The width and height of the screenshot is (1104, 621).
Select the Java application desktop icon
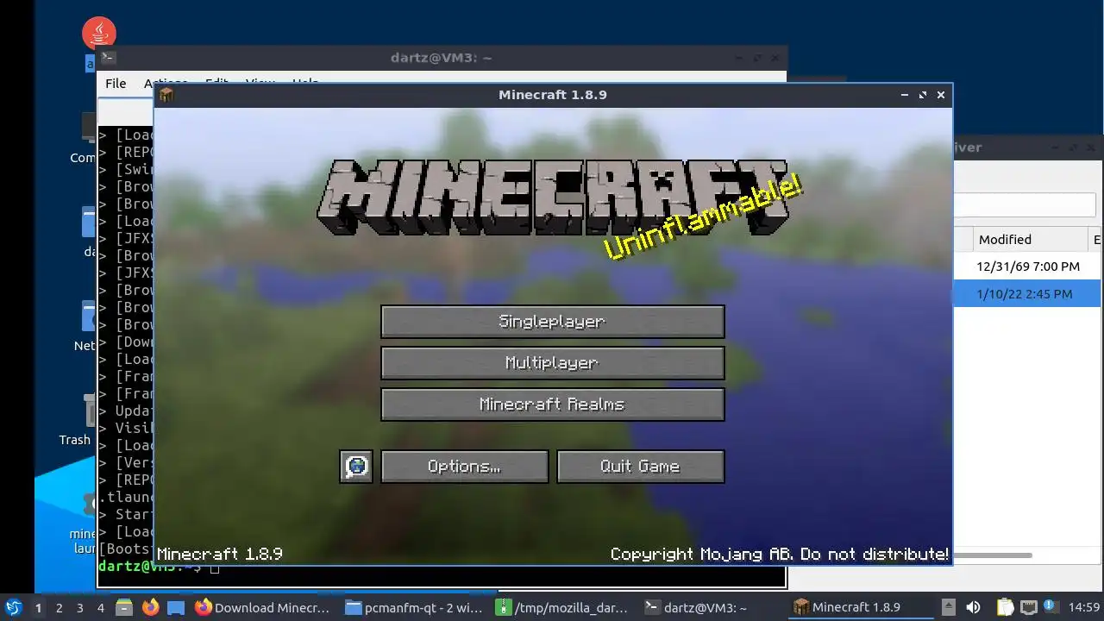(99, 33)
